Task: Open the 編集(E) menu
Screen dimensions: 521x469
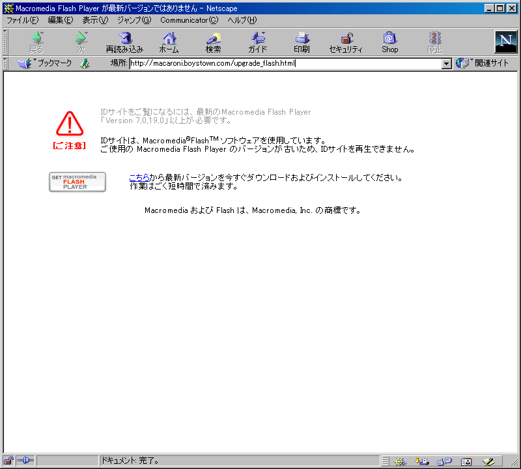Action: click(60, 20)
